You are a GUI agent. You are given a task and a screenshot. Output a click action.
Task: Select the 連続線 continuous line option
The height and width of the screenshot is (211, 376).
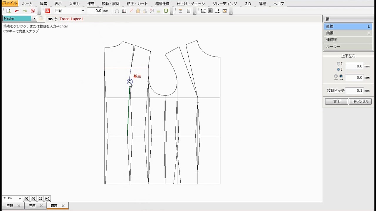(348, 40)
